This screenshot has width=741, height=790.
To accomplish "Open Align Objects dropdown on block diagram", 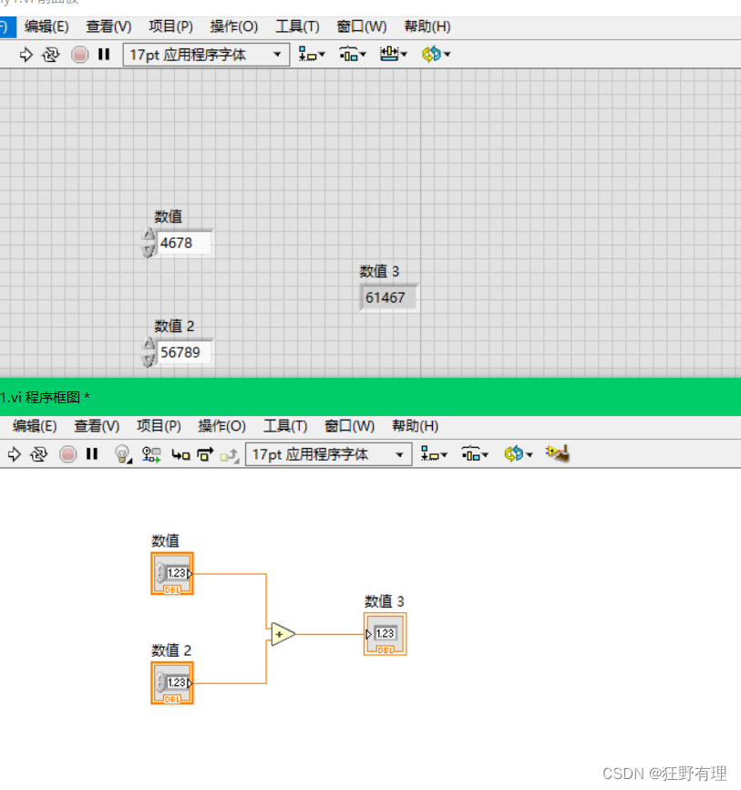I will 434,454.
